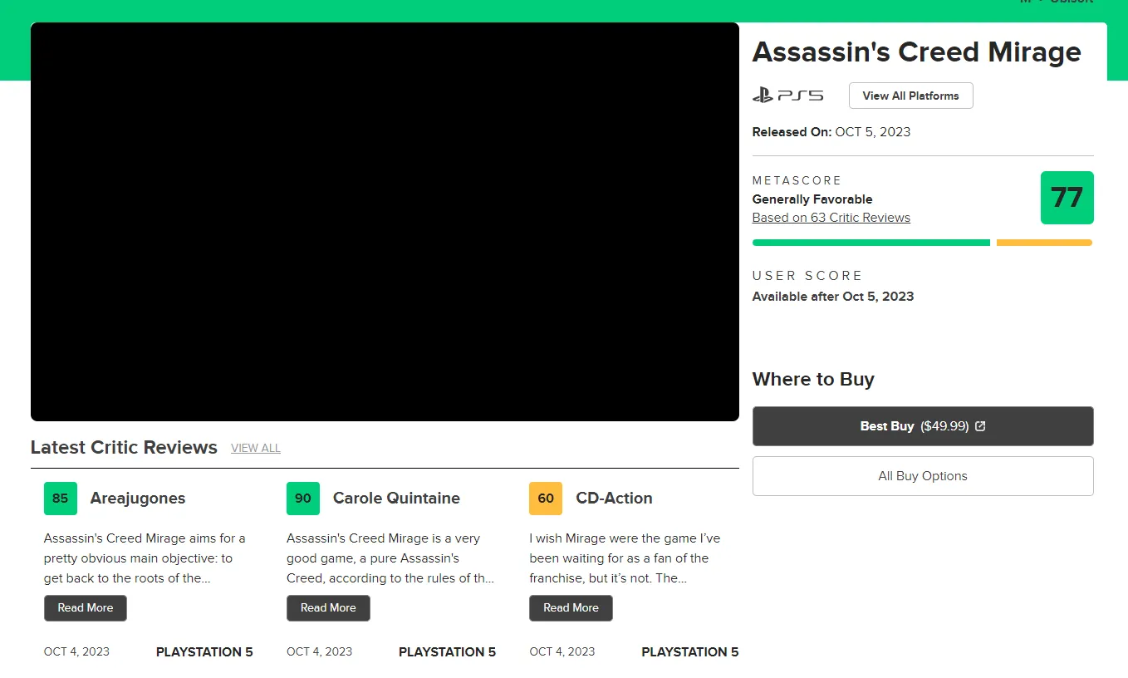Image resolution: width=1128 pixels, height=678 pixels.
Task: Click Read More under the Carole Quintaine review
Action: 328,608
